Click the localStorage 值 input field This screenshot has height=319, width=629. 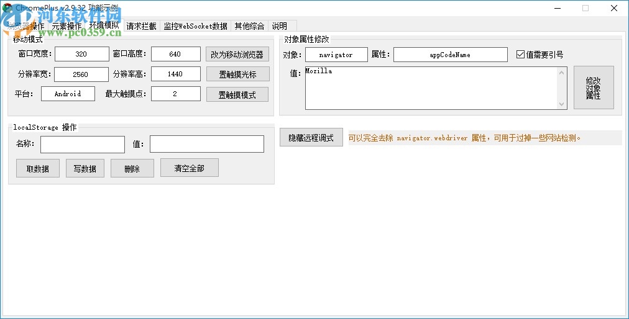click(x=207, y=144)
